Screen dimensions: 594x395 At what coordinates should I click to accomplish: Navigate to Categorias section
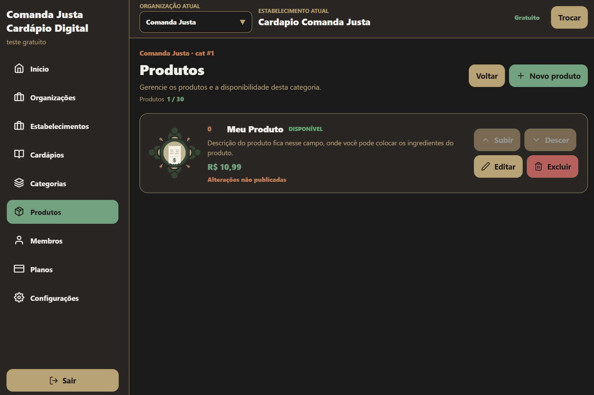click(62, 184)
